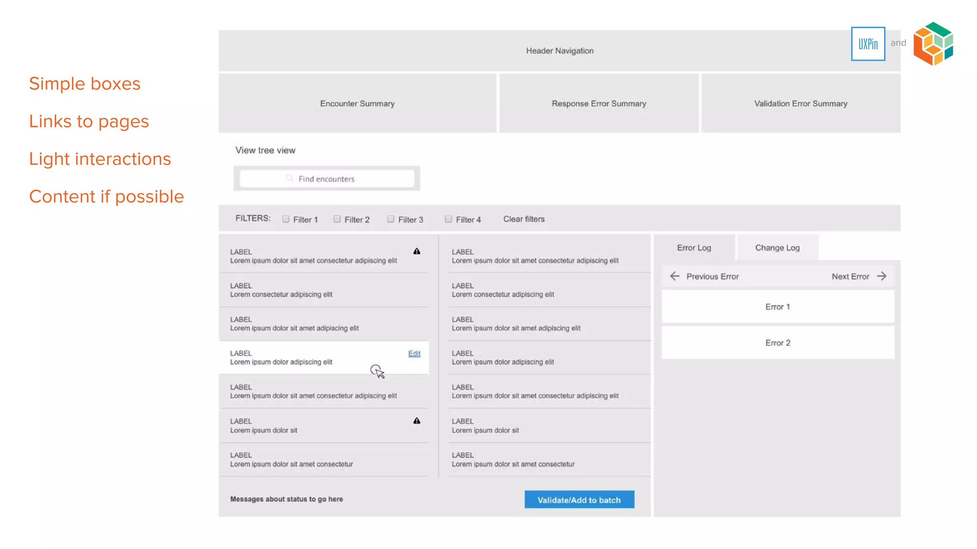
Task: Click the colorful cube logo
Action: click(933, 43)
